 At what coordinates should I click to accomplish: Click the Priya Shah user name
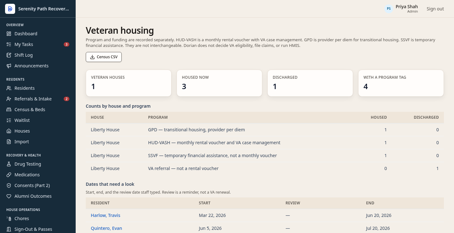coord(407,7)
